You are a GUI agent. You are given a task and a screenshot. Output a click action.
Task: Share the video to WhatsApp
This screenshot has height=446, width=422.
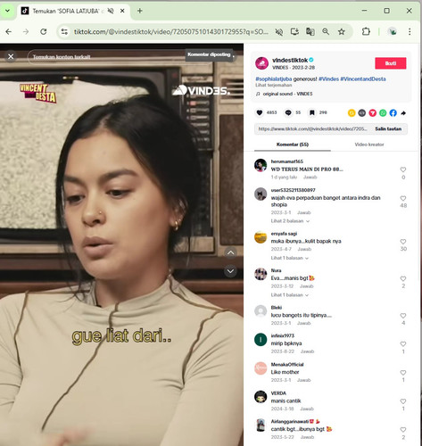pyautogui.click(x=383, y=113)
